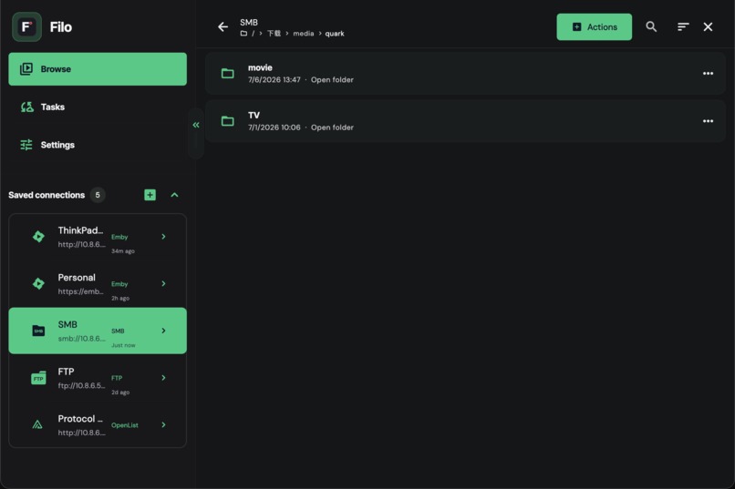The image size is (735, 489).
Task: Open more options for TV folder
Action: (x=708, y=121)
